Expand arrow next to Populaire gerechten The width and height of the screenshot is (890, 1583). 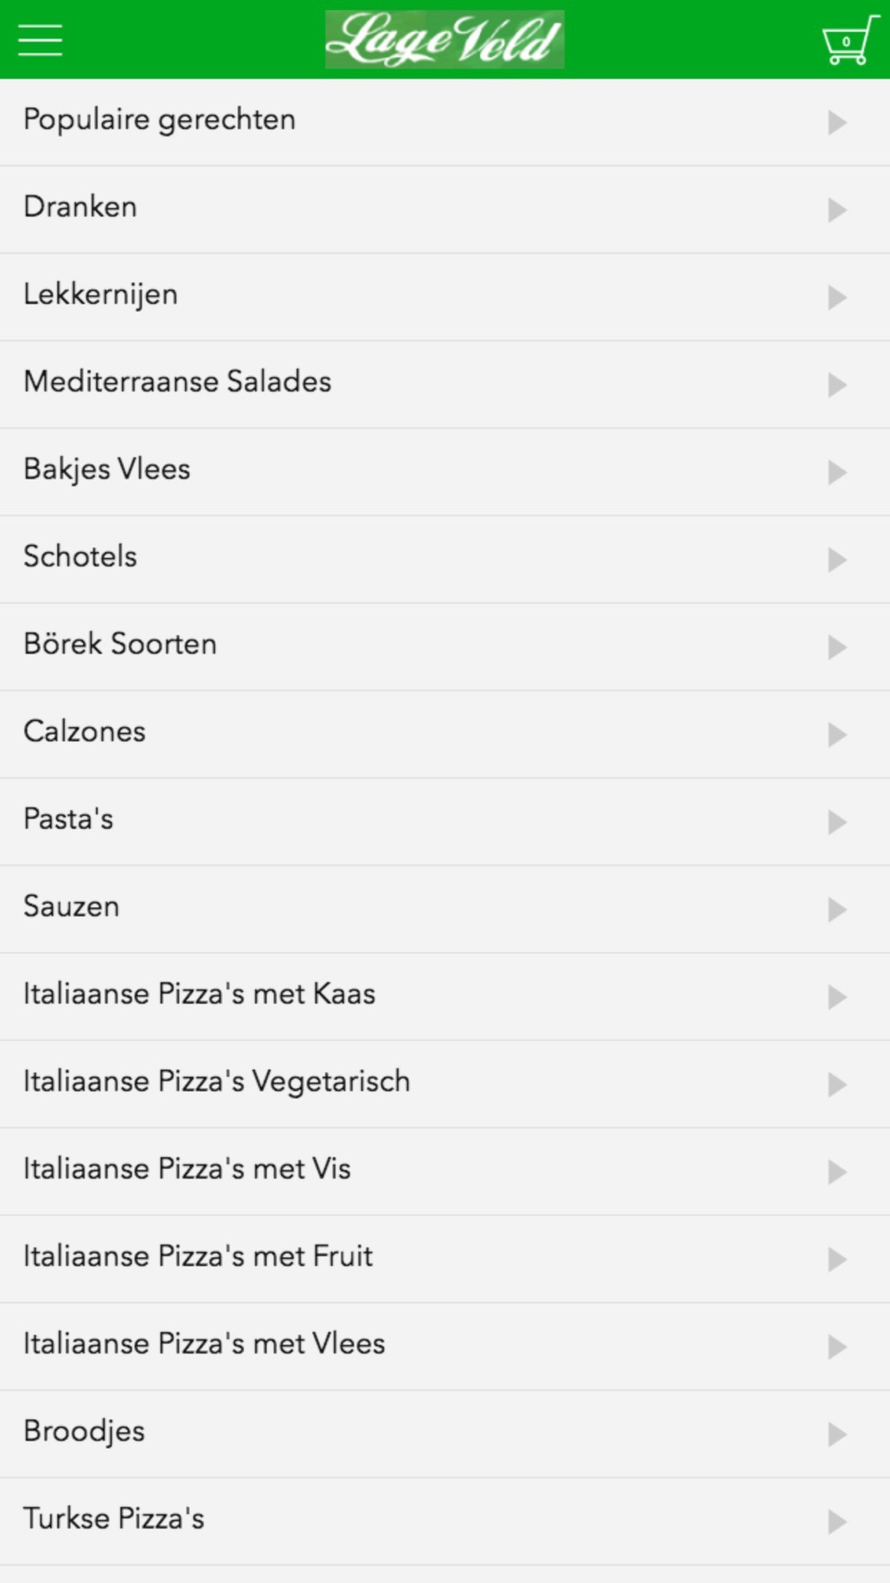tap(837, 122)
